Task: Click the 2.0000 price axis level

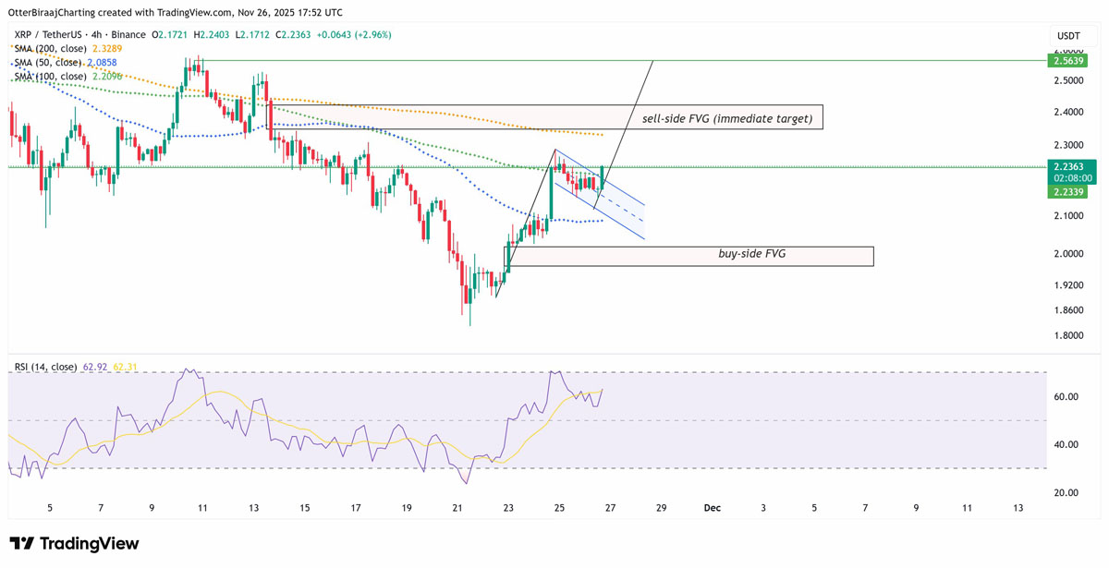Action: pos(1067,254)
